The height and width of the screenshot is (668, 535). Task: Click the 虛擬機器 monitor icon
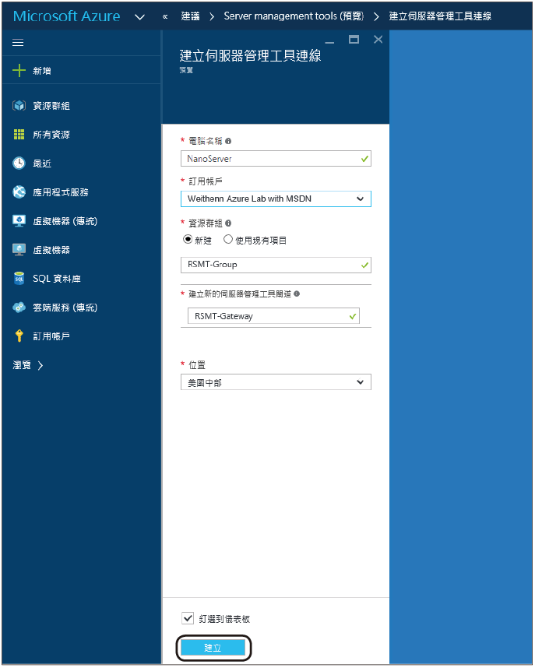pos(19,250)
